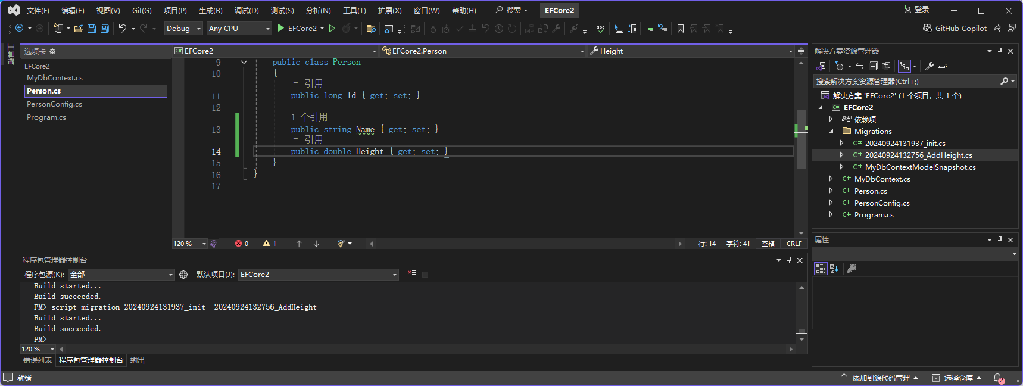
Task: Open the Height member dropdown
Action: [x=691, y=51]
